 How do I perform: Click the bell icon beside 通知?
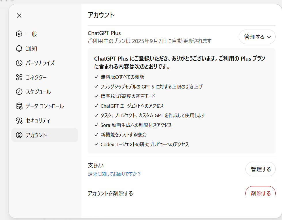19,49
